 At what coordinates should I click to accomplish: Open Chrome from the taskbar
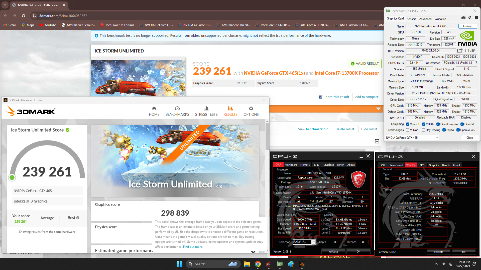click(x=258, y=264)
